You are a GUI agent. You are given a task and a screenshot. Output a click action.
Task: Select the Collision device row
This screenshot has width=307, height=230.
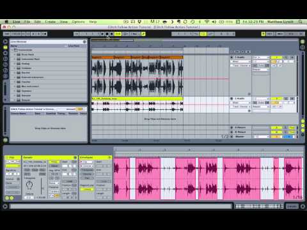[49, 68]
